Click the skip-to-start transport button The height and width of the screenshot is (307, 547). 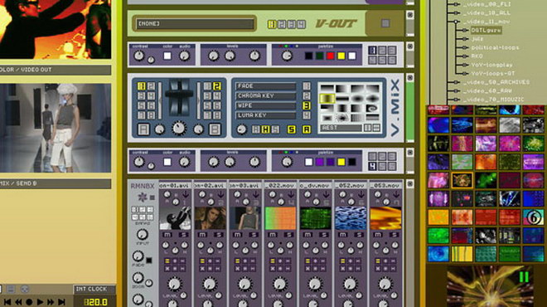[x=7, y=302]
